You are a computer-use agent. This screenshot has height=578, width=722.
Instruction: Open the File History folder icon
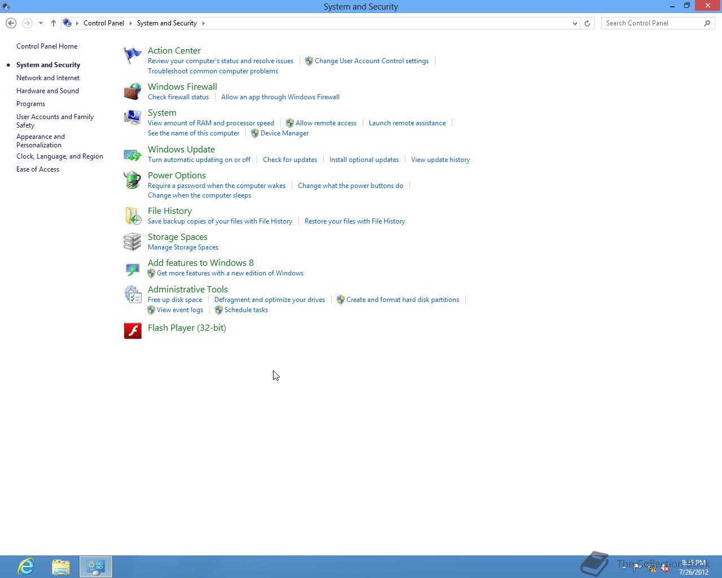(133, 216)
